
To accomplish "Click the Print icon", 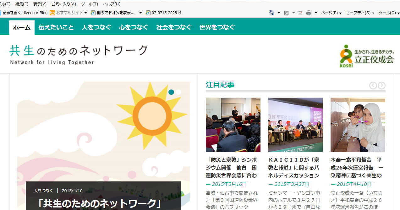I will tap(309, 13).
